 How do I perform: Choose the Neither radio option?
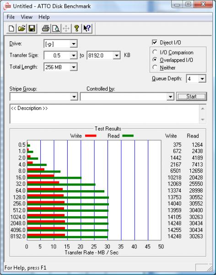coord(155,67)
